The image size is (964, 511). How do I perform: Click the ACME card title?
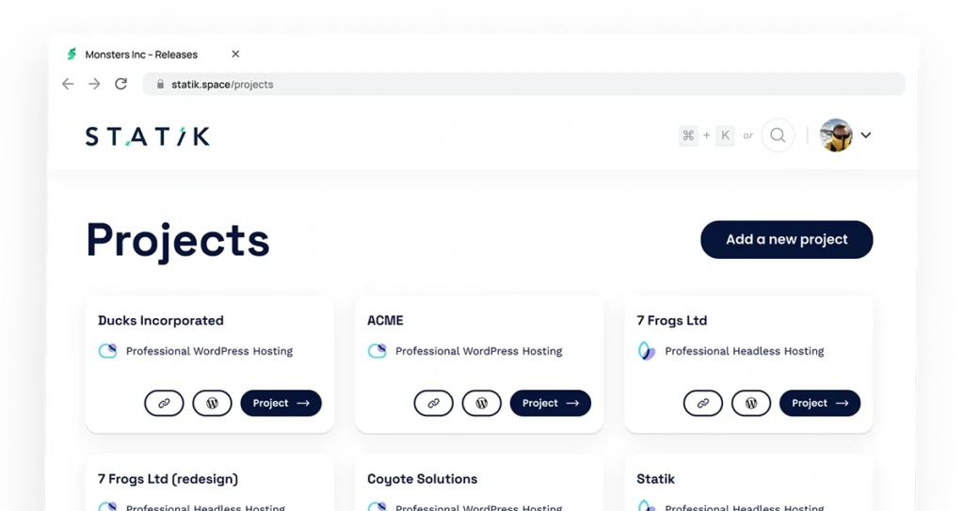tap(385, 320)
